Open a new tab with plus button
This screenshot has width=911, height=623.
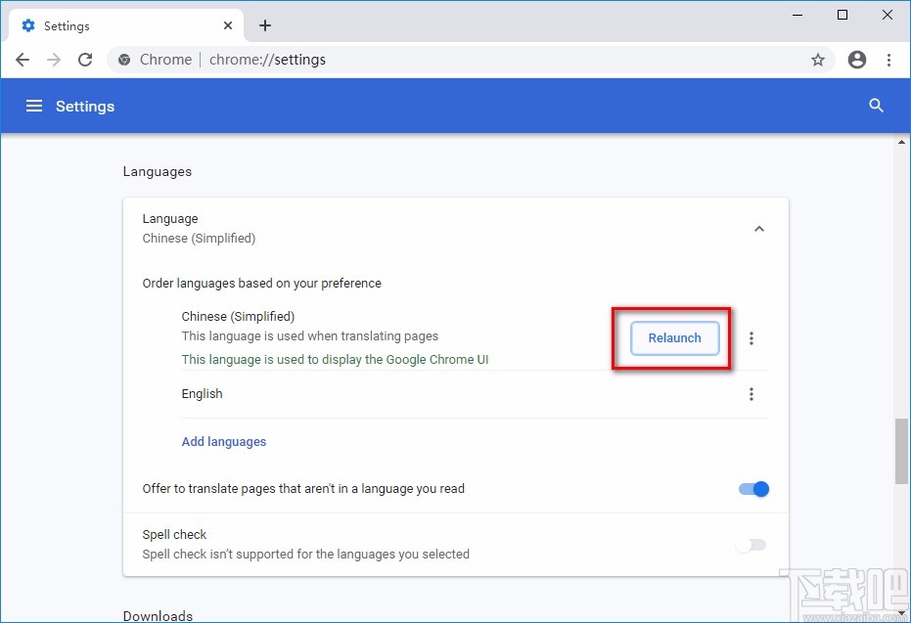click(265, 25)
